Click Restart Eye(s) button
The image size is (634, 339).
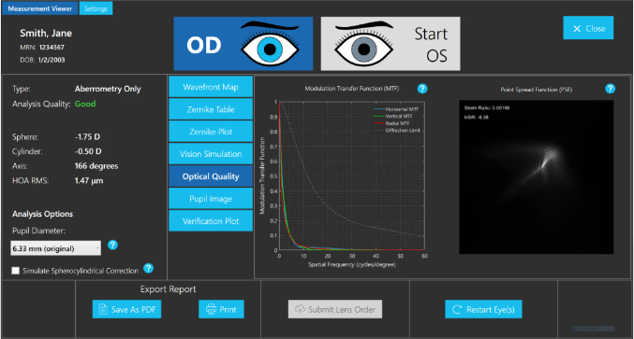pos(483,309)
